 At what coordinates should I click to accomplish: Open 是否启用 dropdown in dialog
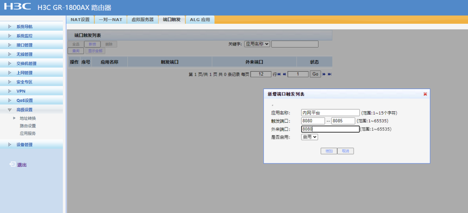pos(309,137)
